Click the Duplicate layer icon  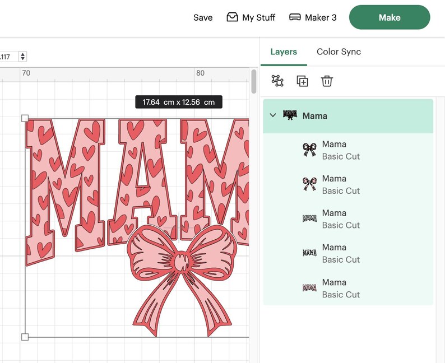(302, 81)
